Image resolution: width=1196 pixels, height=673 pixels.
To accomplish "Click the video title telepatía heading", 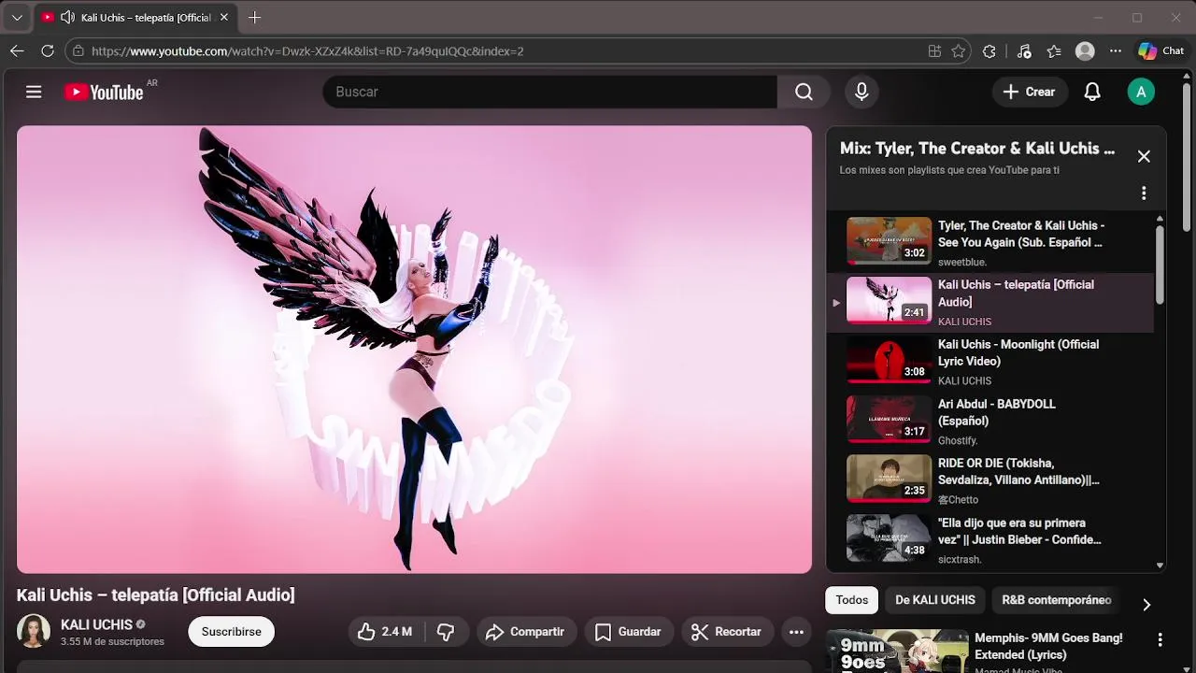I will coord(155,594).
